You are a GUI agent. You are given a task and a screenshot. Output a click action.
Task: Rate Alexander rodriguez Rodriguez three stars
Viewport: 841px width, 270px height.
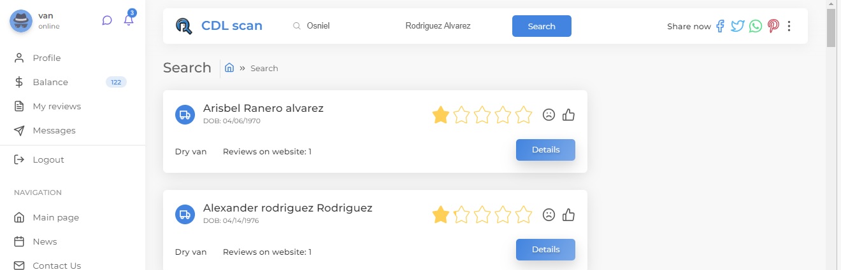coord(482,215)
